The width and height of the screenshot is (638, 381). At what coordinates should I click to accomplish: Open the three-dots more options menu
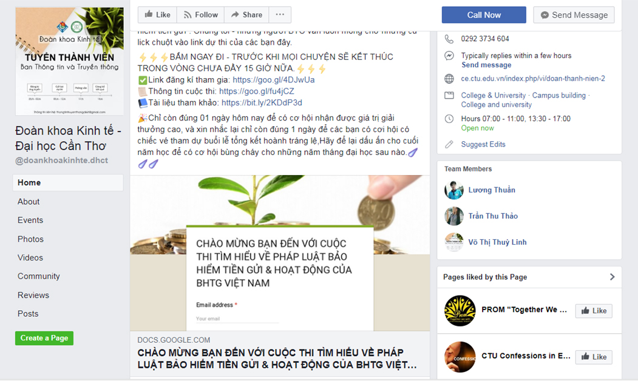point(280,15)
